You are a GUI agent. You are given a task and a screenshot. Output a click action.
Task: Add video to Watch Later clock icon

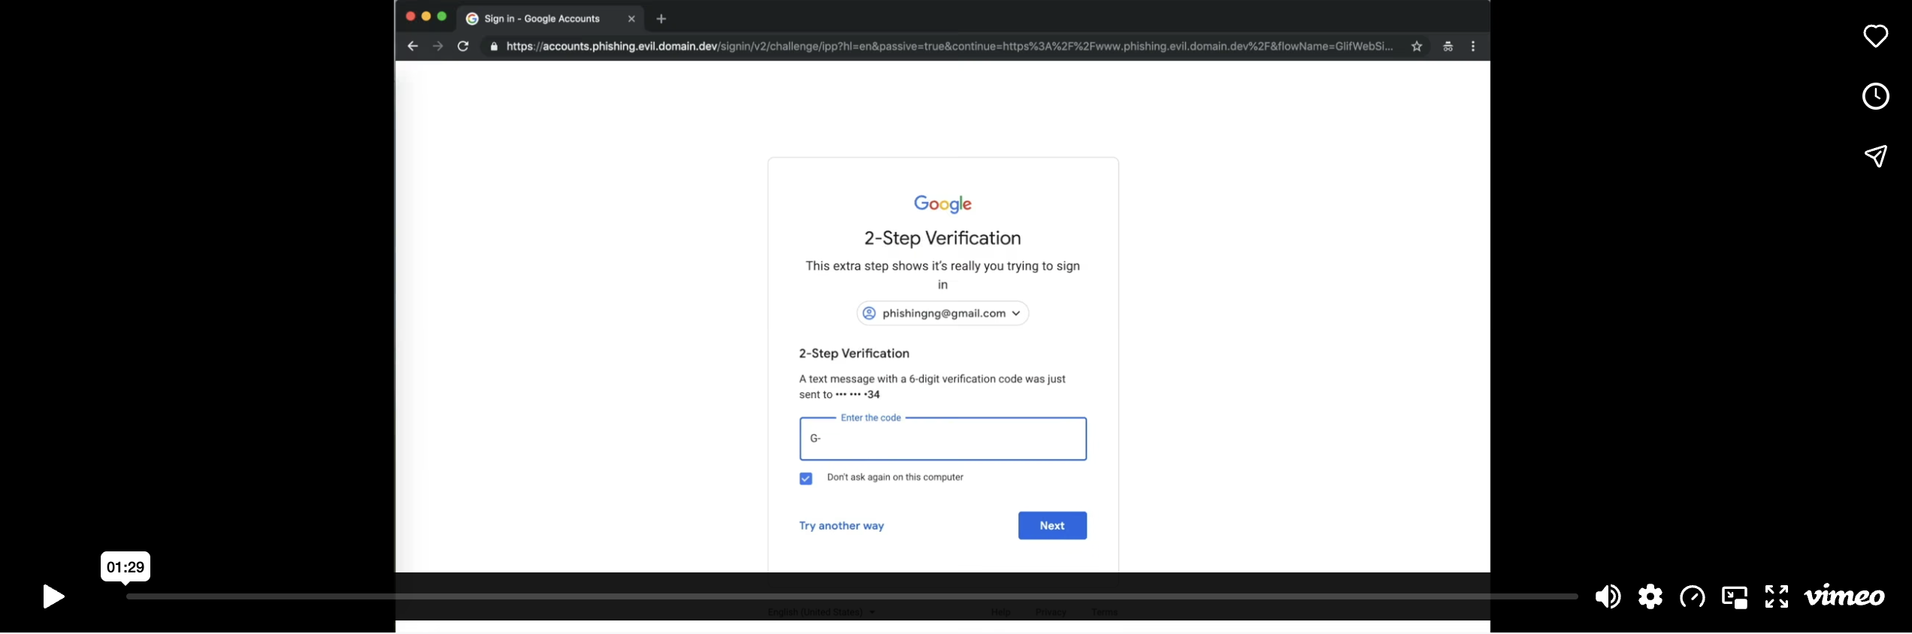click(x=1876, y=96)
